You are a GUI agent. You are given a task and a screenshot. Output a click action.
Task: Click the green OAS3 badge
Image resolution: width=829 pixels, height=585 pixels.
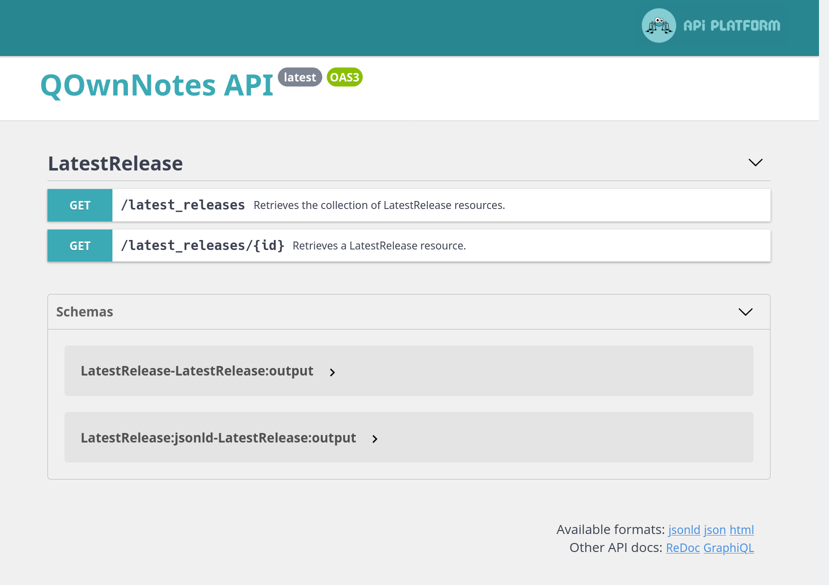(344, 77)
